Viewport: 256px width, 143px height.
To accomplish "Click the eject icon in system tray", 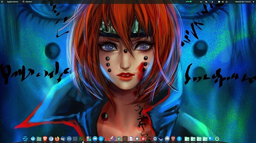I will tap(213, 1).
